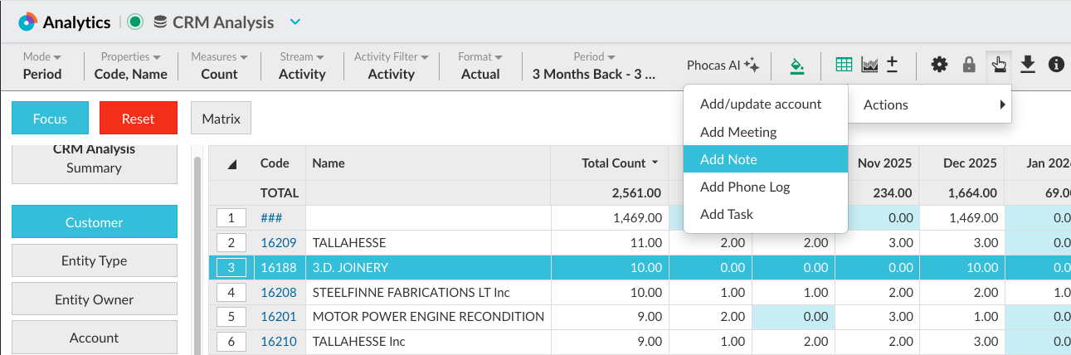1071x355 pixels.
Task: Select Add Phone Log menu entry
Action: click(744, 187)
